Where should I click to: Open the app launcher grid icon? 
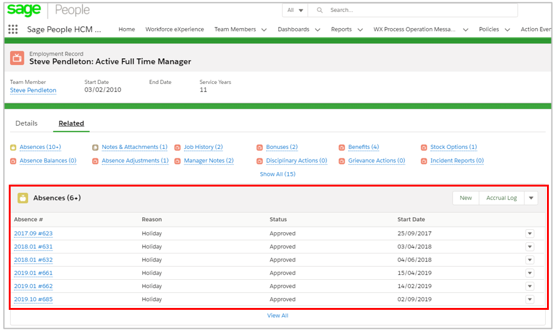(13, 29)
